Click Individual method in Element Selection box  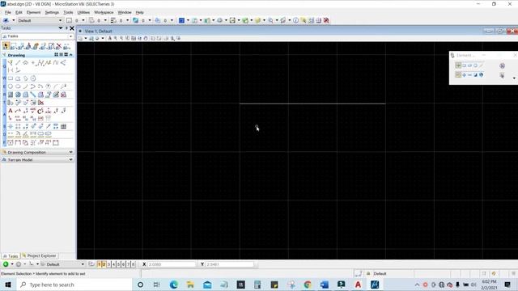458,65
